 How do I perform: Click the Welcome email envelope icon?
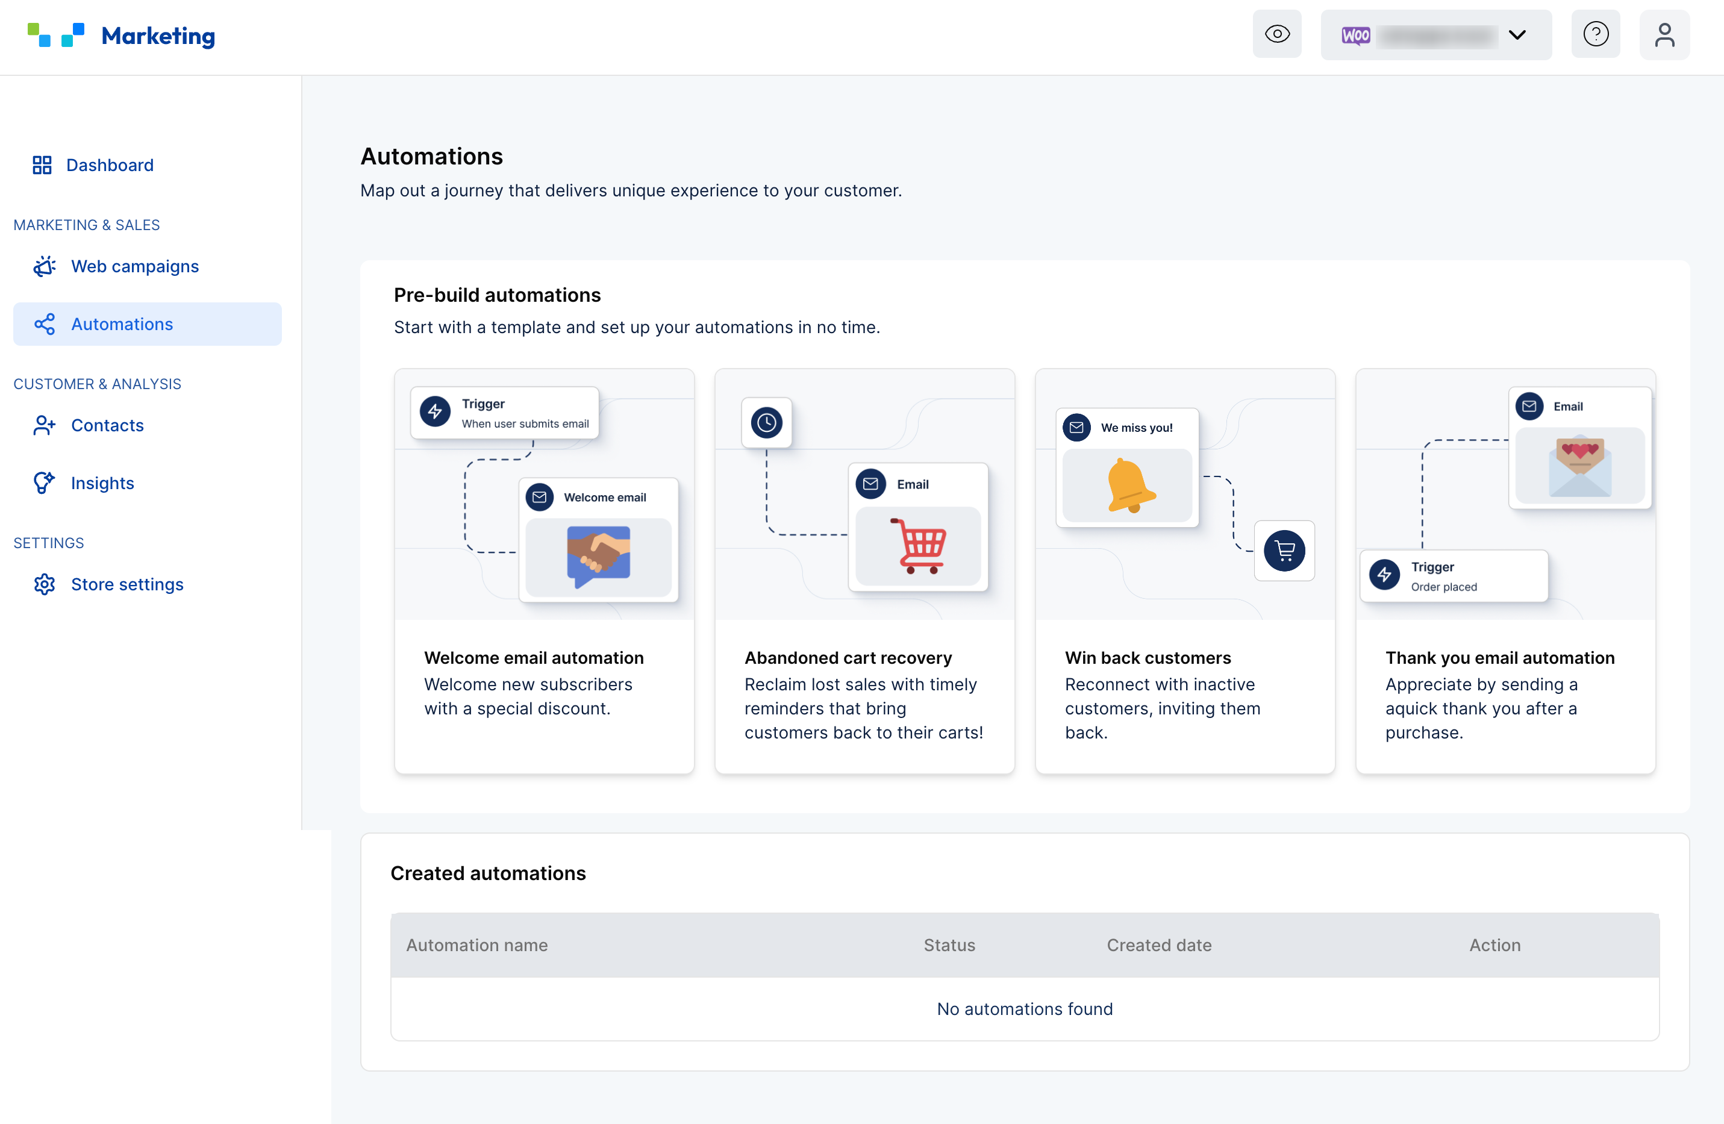(540, 498)
